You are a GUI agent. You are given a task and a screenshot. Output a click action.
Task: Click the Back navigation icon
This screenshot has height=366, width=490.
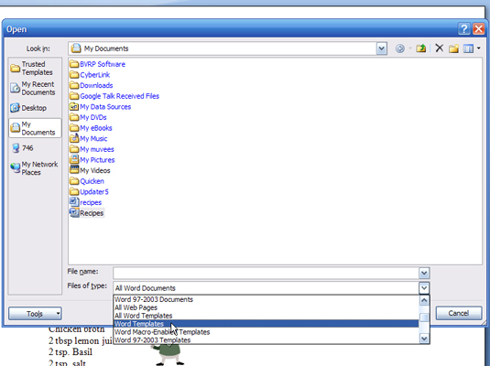400,48
